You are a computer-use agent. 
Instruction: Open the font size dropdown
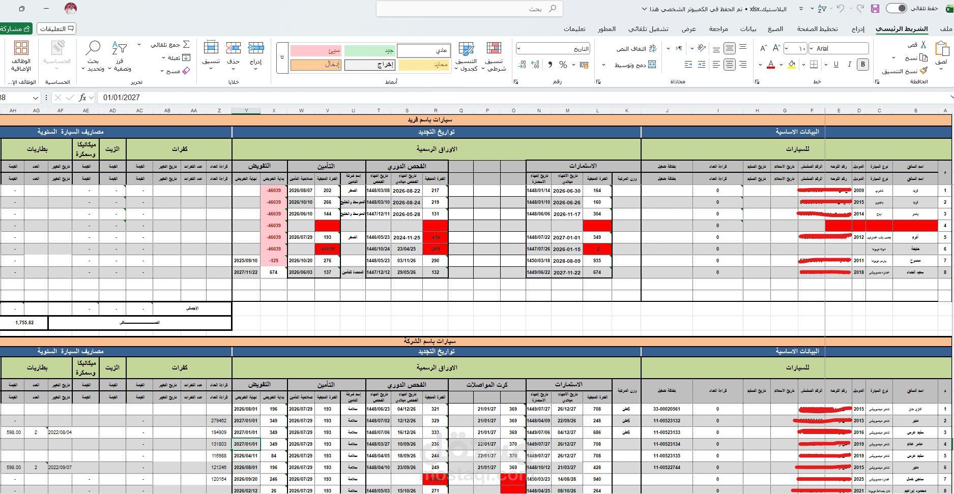787,49
